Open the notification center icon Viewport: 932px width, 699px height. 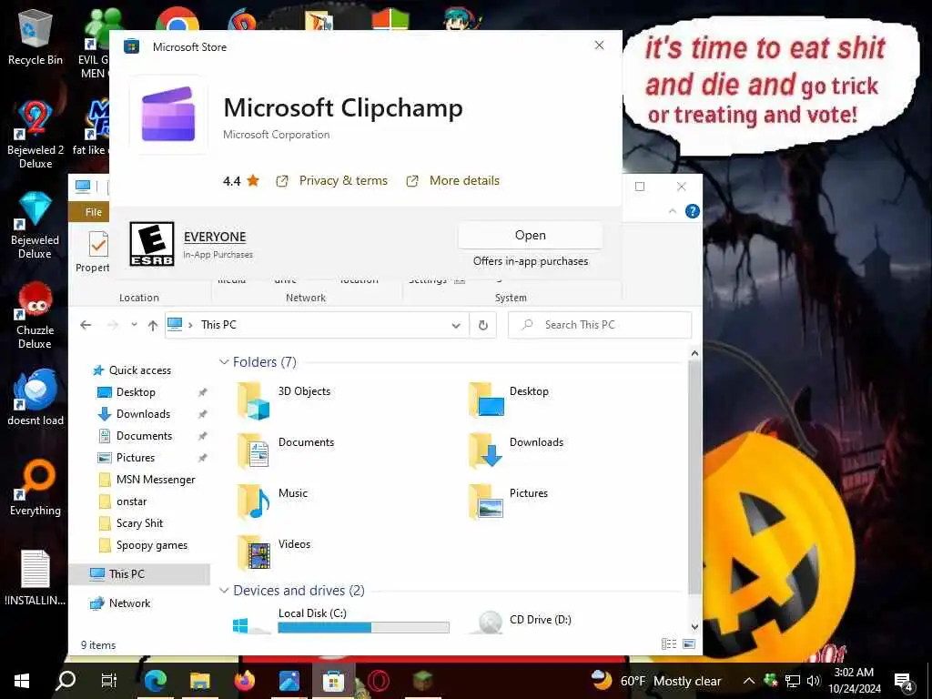click(903, 681)
